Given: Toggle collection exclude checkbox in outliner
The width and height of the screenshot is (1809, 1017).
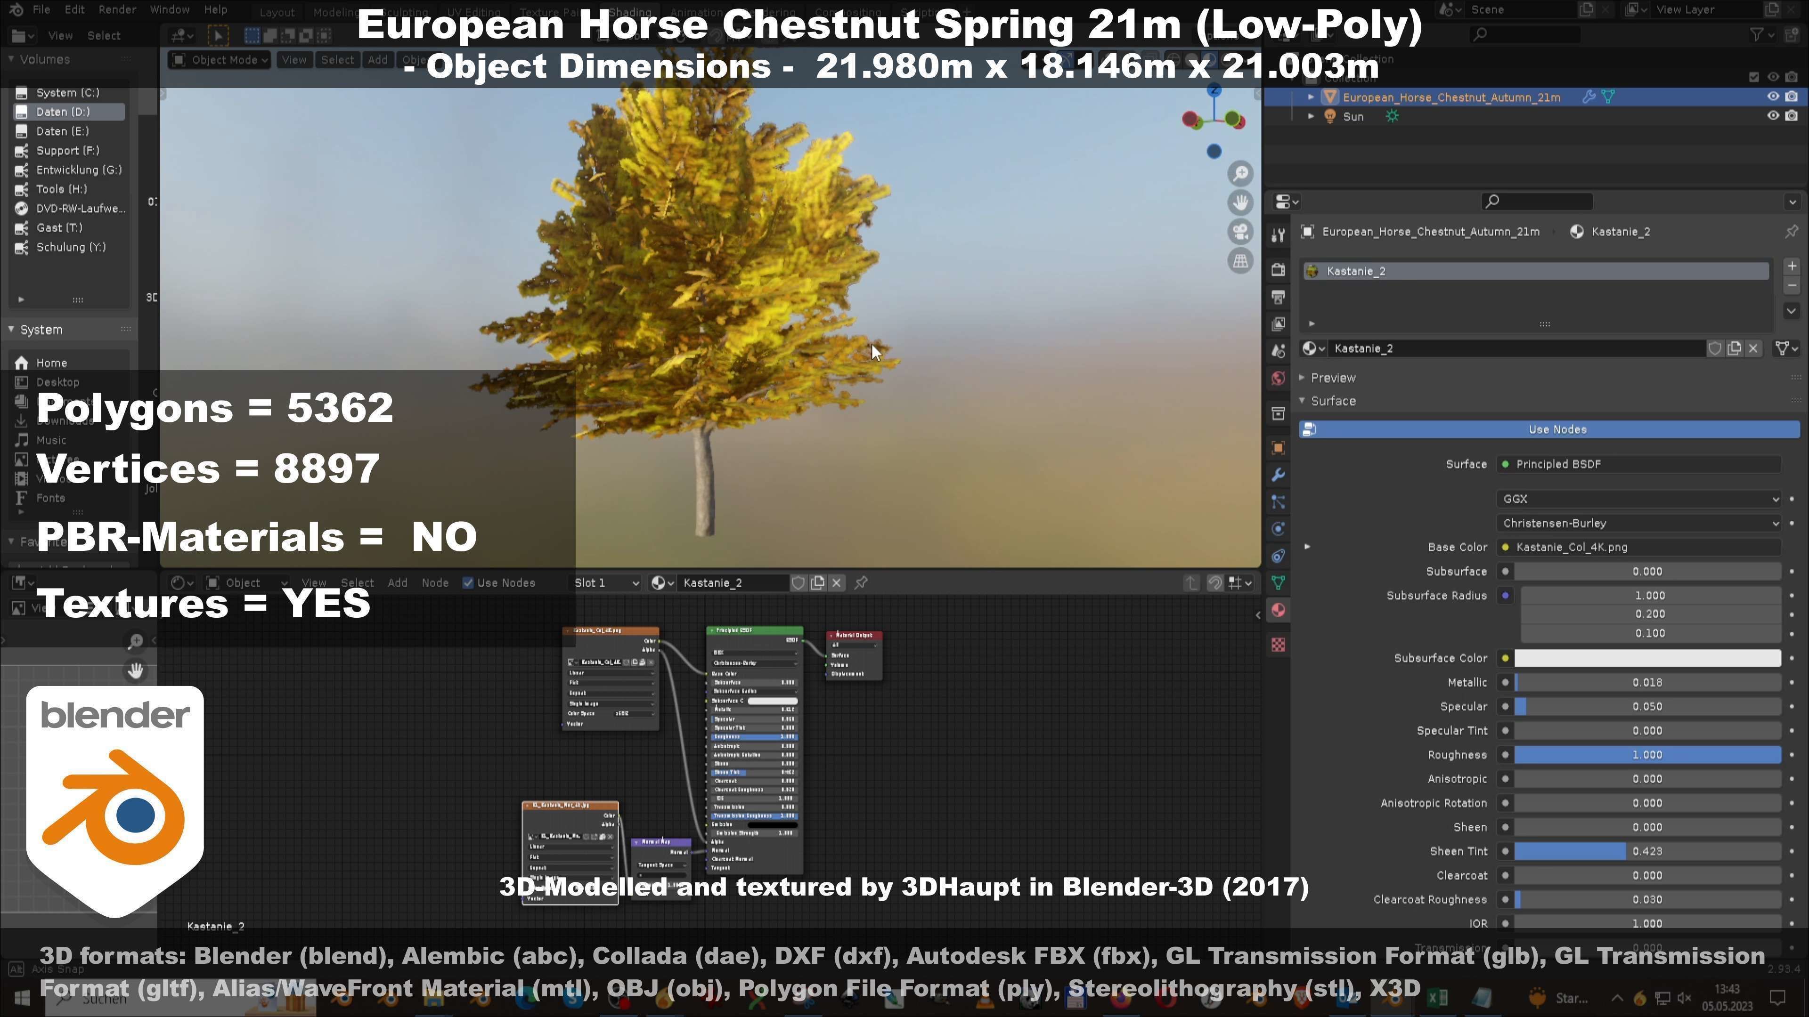Looking at the screenshot, I should click(1753, 77).
